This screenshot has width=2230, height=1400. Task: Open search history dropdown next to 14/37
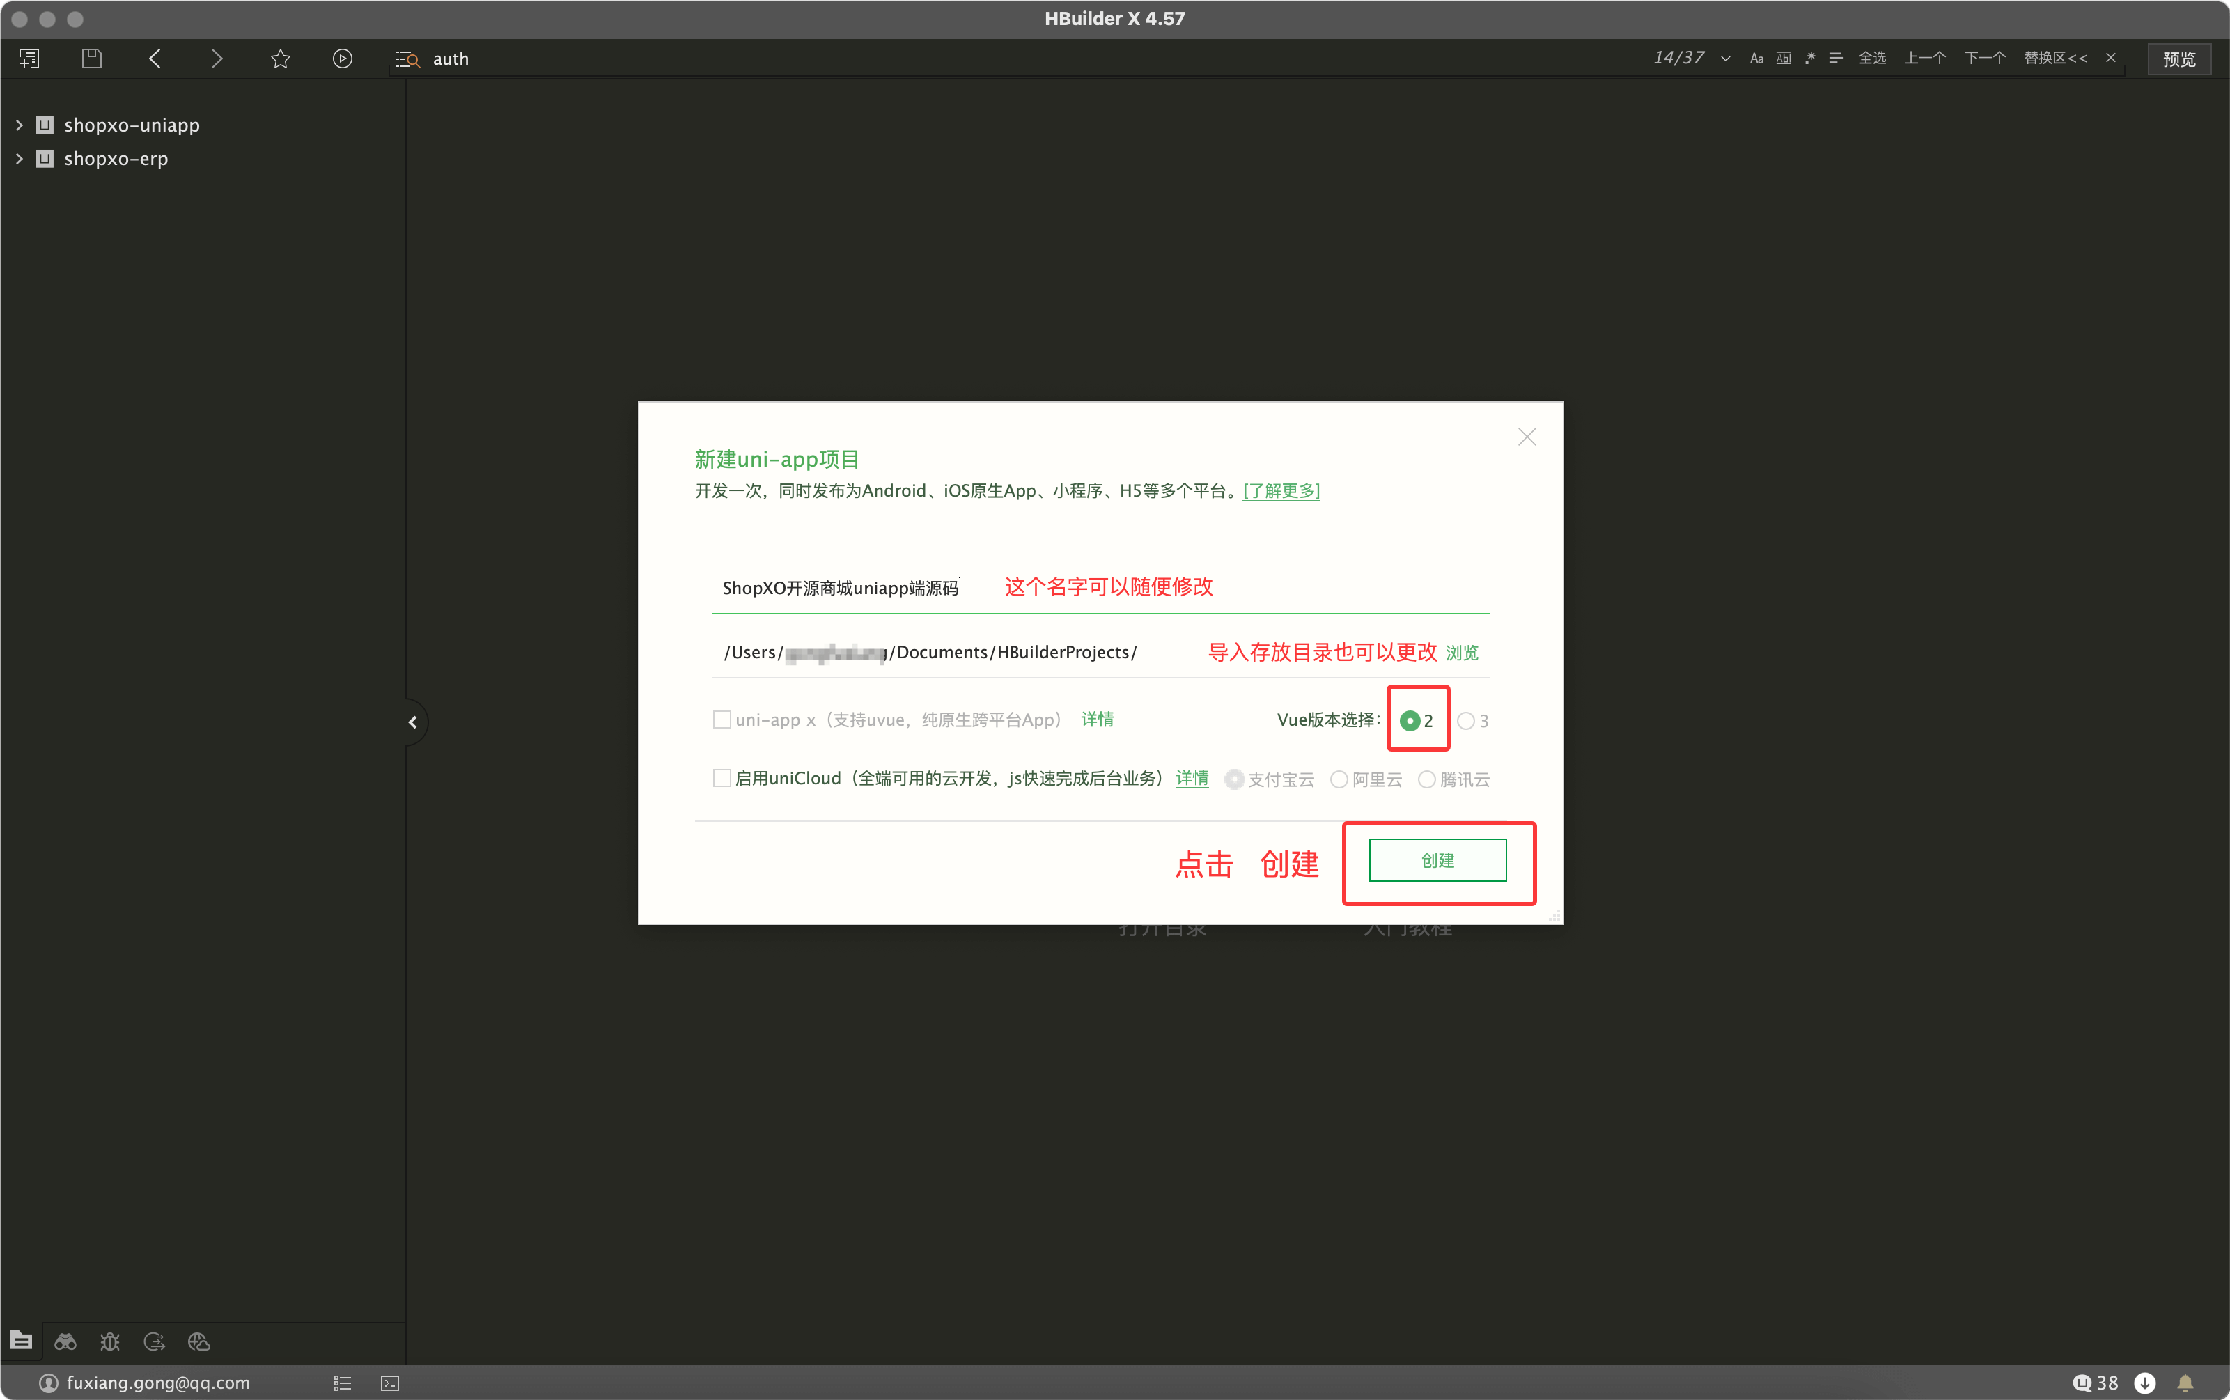[1726, 59]
